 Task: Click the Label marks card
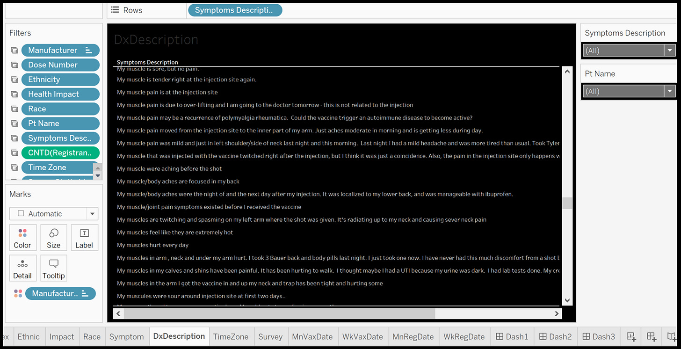pos(84,238)
